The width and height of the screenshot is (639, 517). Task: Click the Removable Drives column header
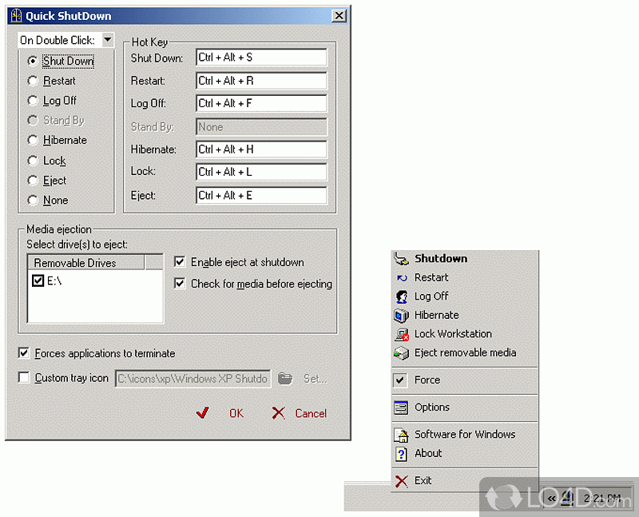86,263
